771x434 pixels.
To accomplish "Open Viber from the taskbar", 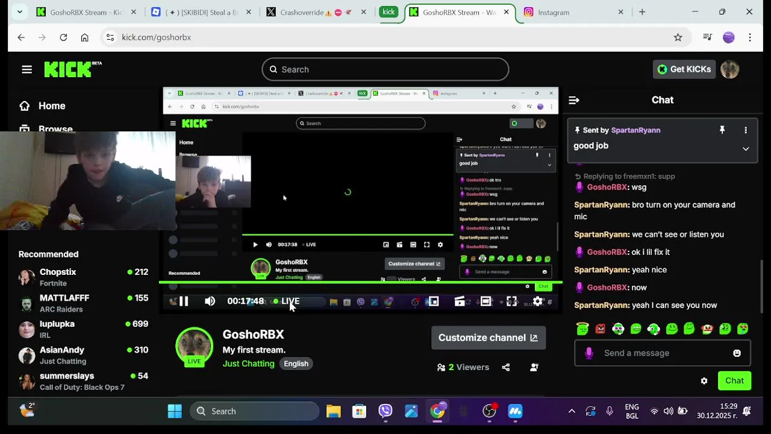I will (385, 412).
